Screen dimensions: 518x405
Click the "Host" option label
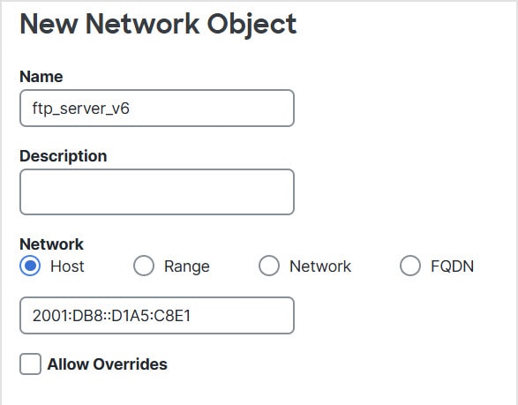pyautogui.click(x=67, y=266)
